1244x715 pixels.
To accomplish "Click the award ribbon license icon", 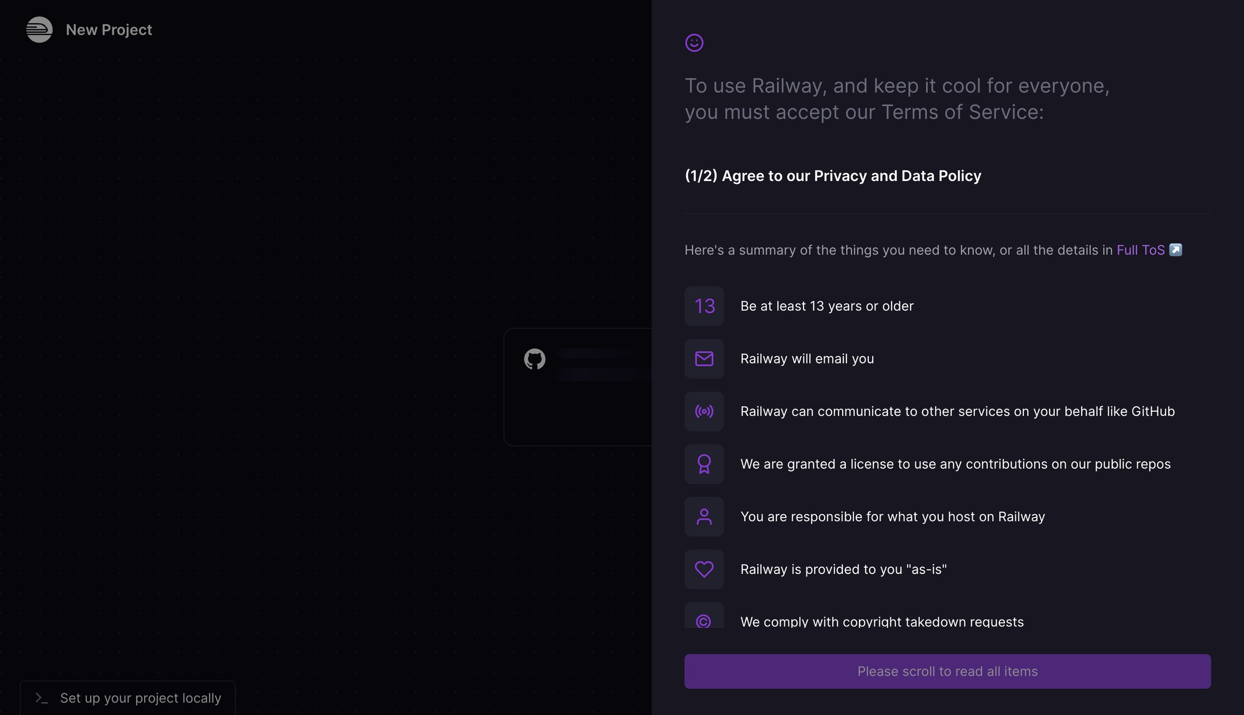I will click(x=704, y=464).
